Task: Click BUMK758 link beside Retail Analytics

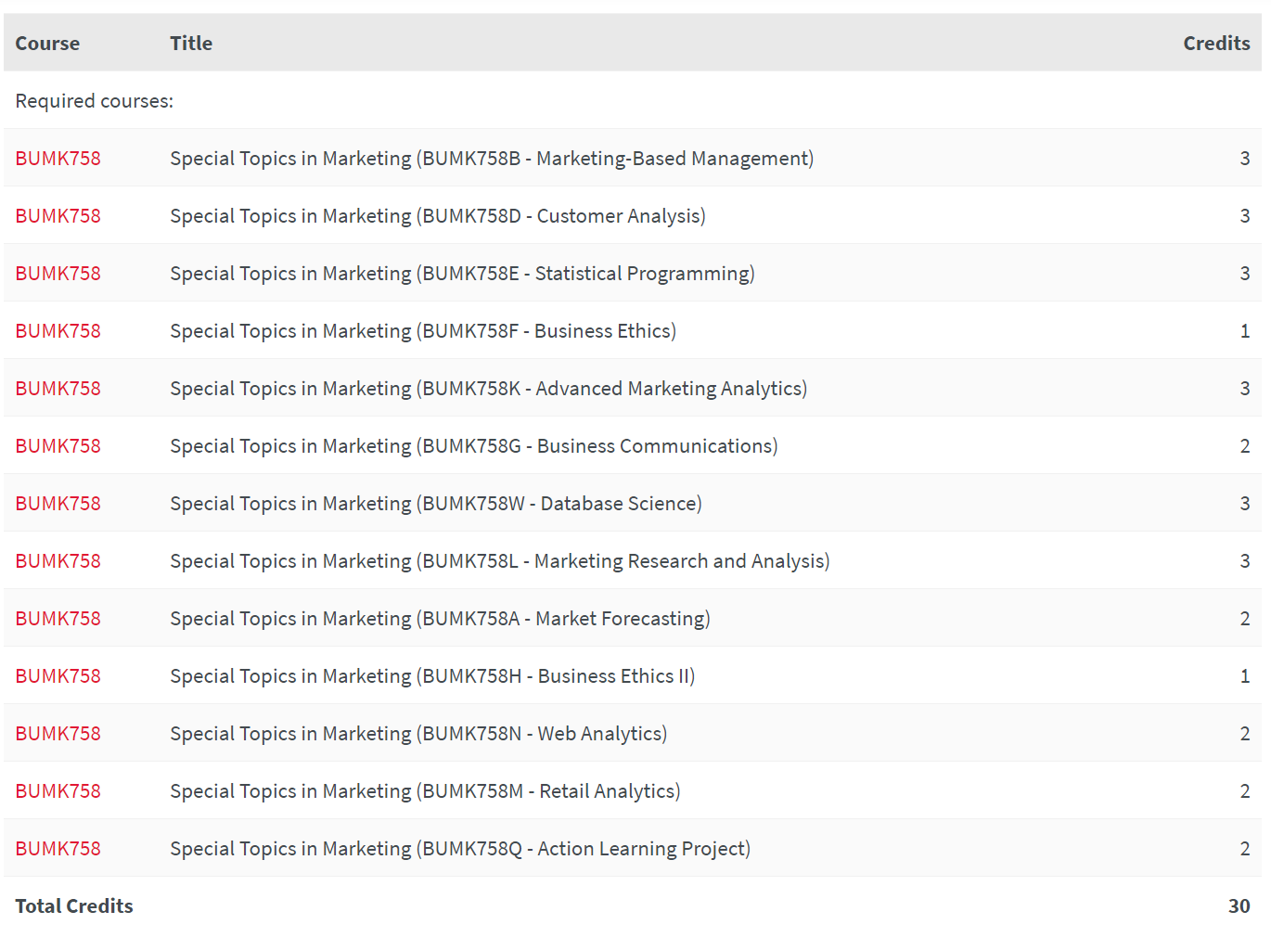Action: tap(58, 791)
